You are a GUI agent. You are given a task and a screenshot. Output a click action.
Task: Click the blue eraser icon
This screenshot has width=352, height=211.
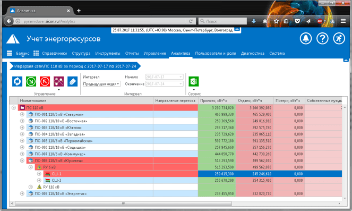point(72,81)
